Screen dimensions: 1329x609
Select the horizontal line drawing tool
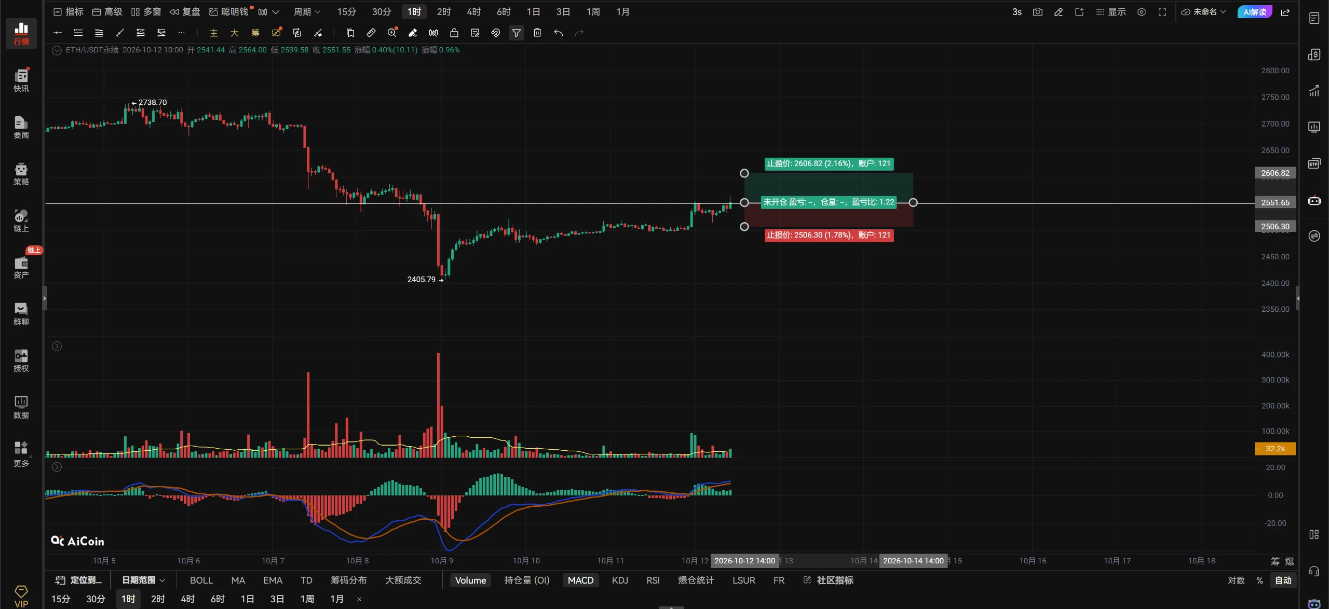tap(58, 33)
